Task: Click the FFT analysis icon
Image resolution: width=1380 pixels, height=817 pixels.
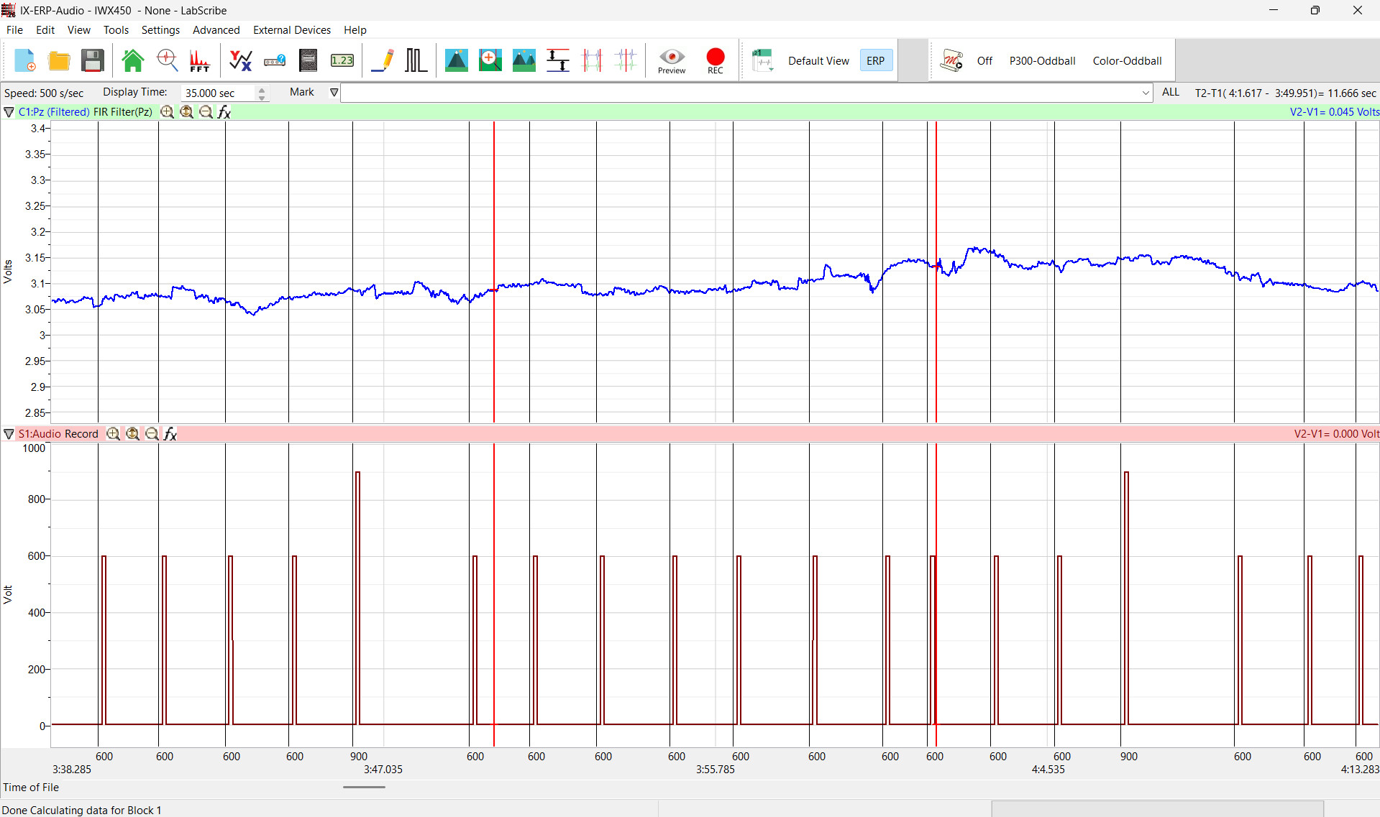Action: 199,60
